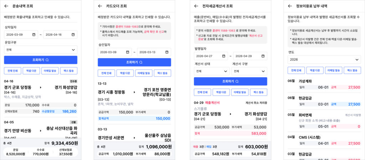
Task: Open calendar icon on 승인일자 end date 2026-03-13
Action: click(167, 52)
